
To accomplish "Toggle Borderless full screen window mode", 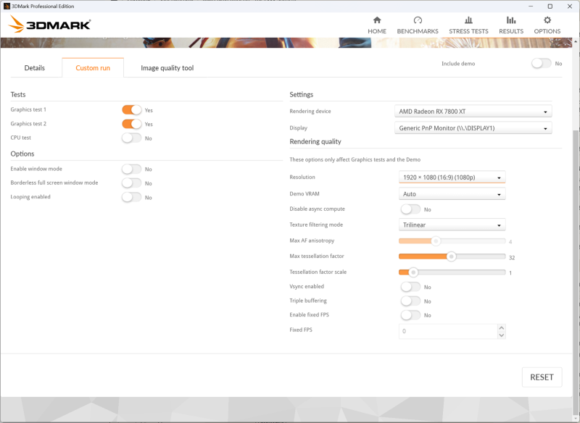I will 132,183.
